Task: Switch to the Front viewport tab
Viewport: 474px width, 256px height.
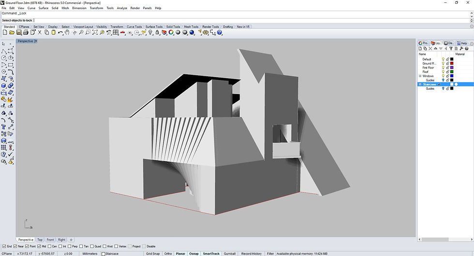Action: coord(50,240)
